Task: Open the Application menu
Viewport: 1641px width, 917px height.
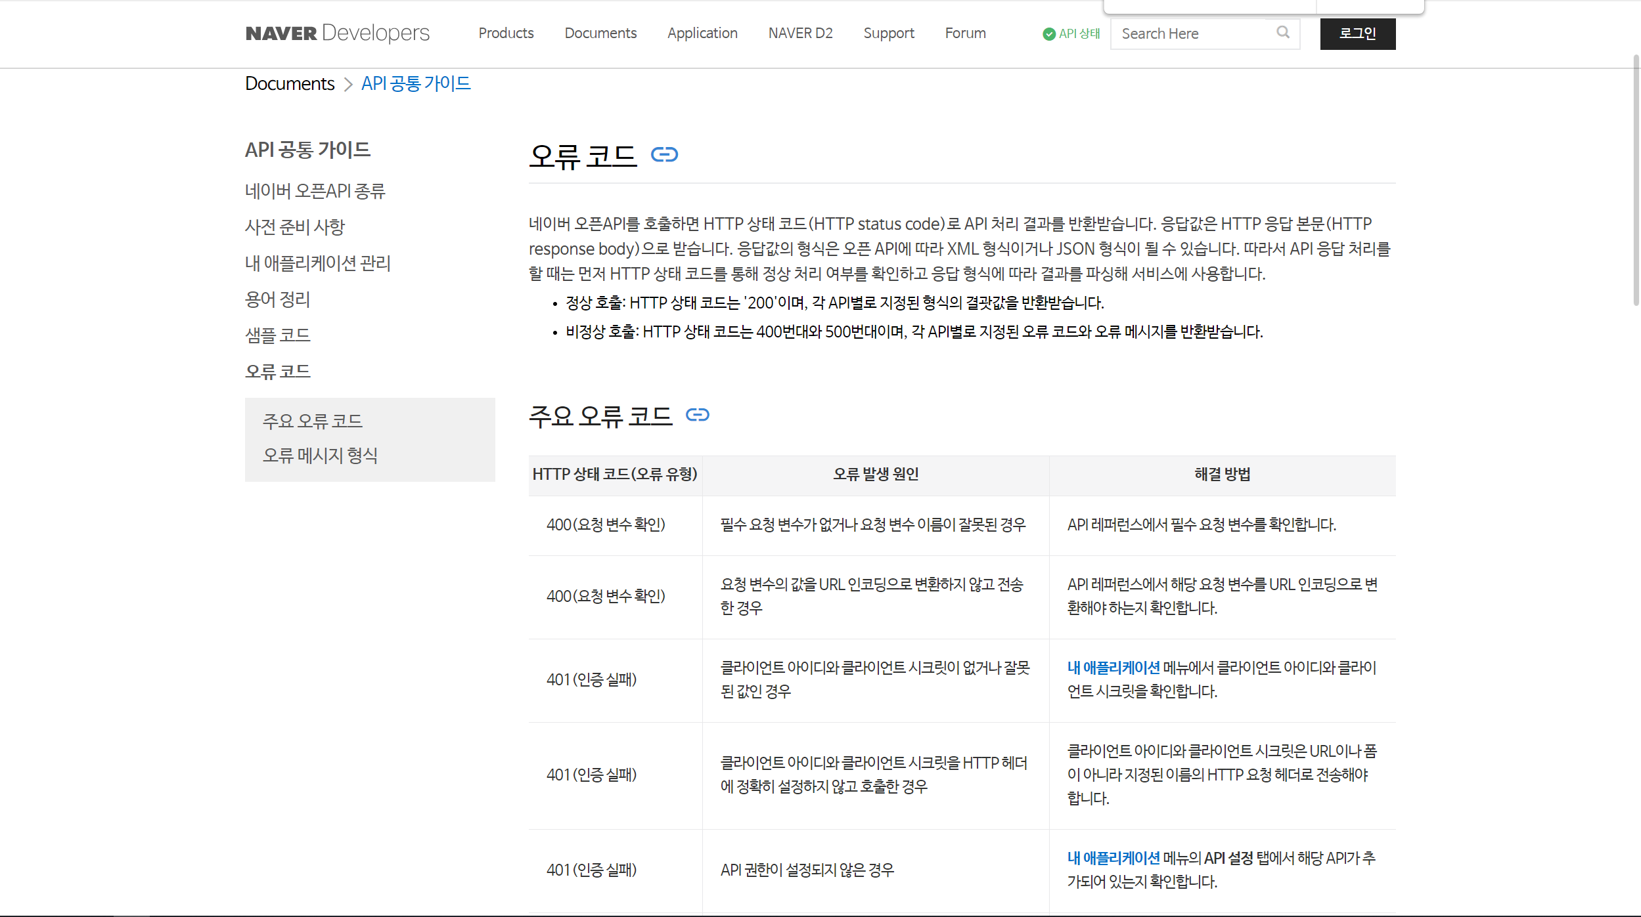Action: tap(702, 33)
